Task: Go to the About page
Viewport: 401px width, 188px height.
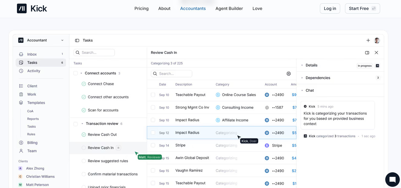Action: click(164, 8)
